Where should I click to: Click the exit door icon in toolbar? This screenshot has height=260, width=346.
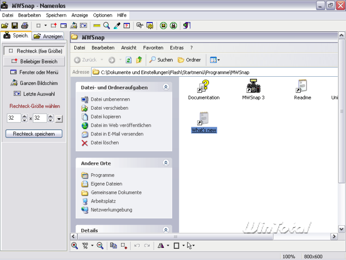click(x=187, y=26)
